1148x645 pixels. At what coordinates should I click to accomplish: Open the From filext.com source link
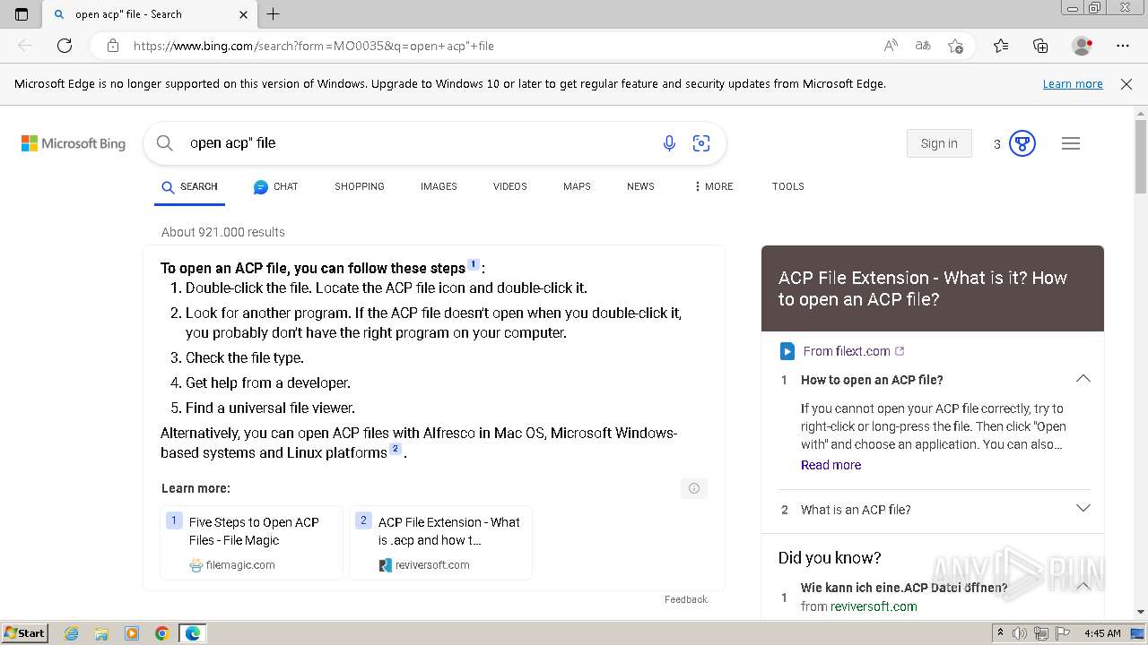point(847,351)
